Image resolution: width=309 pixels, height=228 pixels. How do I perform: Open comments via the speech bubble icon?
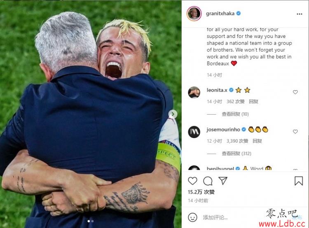coord(208,181)
